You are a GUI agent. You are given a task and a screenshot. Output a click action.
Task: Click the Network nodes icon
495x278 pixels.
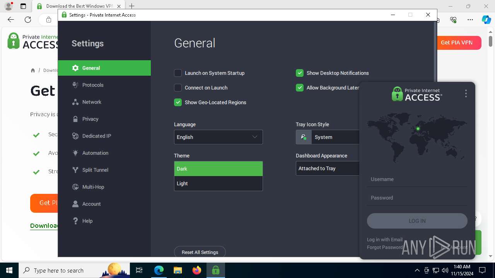pos(75,102)
